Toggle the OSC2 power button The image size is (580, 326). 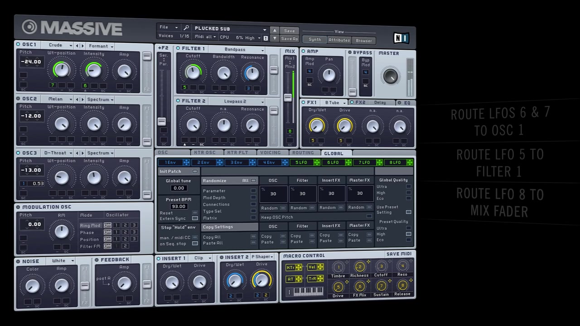point(18,99)
